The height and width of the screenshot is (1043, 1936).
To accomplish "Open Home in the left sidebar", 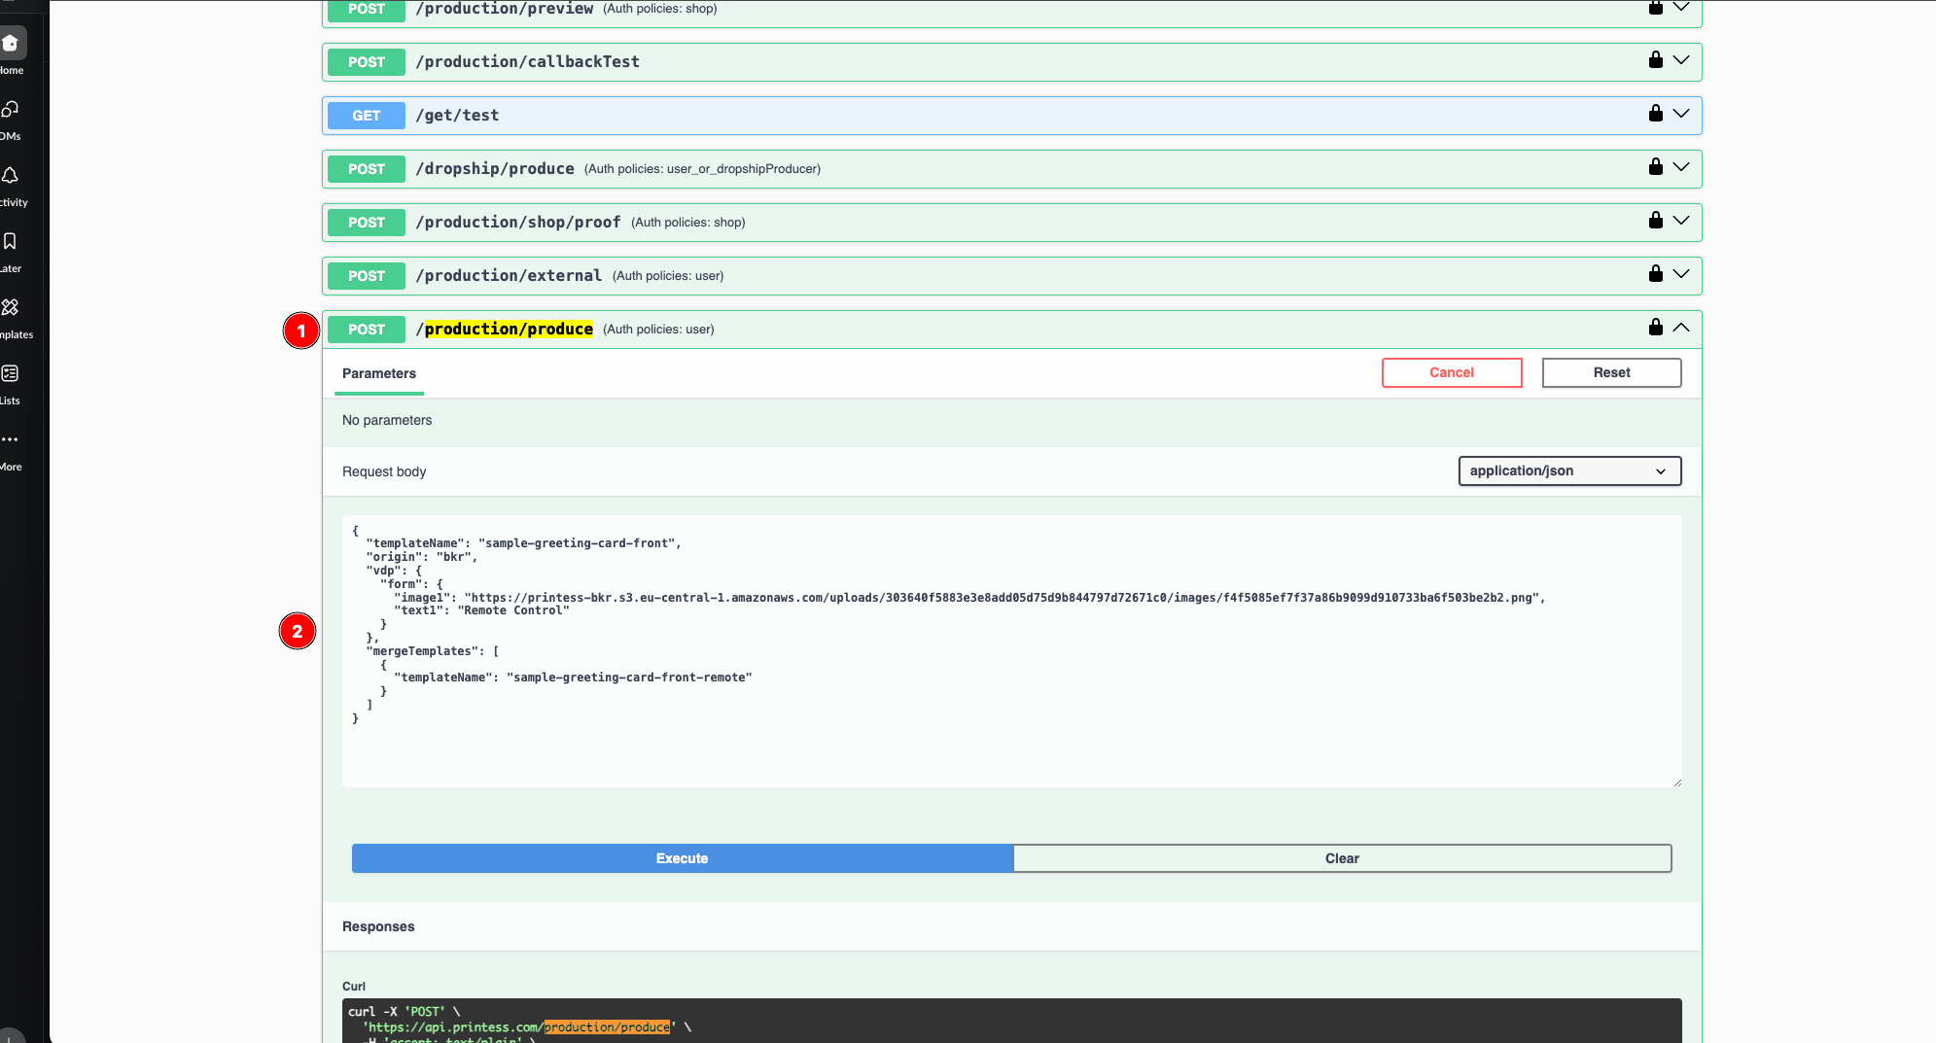I will pyautogui.click(x=11, y=44).
